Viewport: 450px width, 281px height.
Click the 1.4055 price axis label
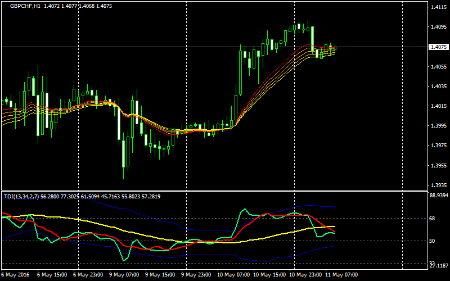[x=439, y=66]
